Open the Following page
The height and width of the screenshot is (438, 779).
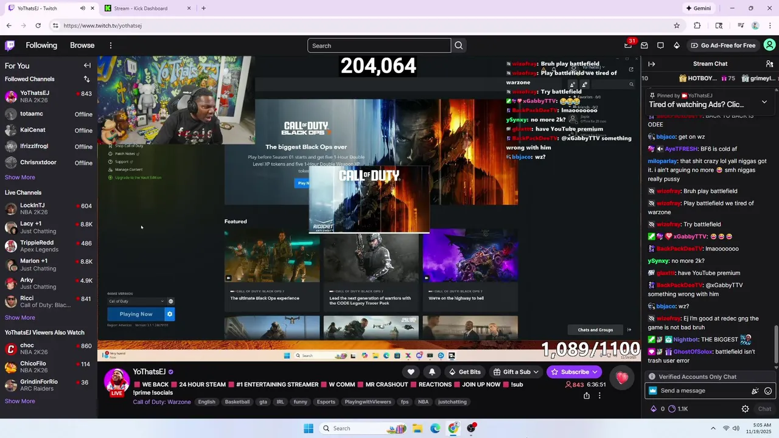tap(41, 46)
